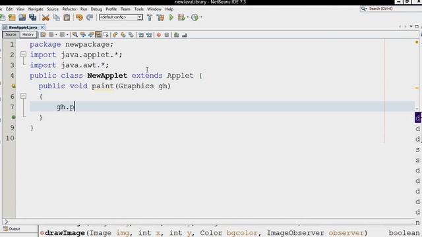Uncomment selected lines icon
The image size is (422, 237).
(x=185, y=35)
